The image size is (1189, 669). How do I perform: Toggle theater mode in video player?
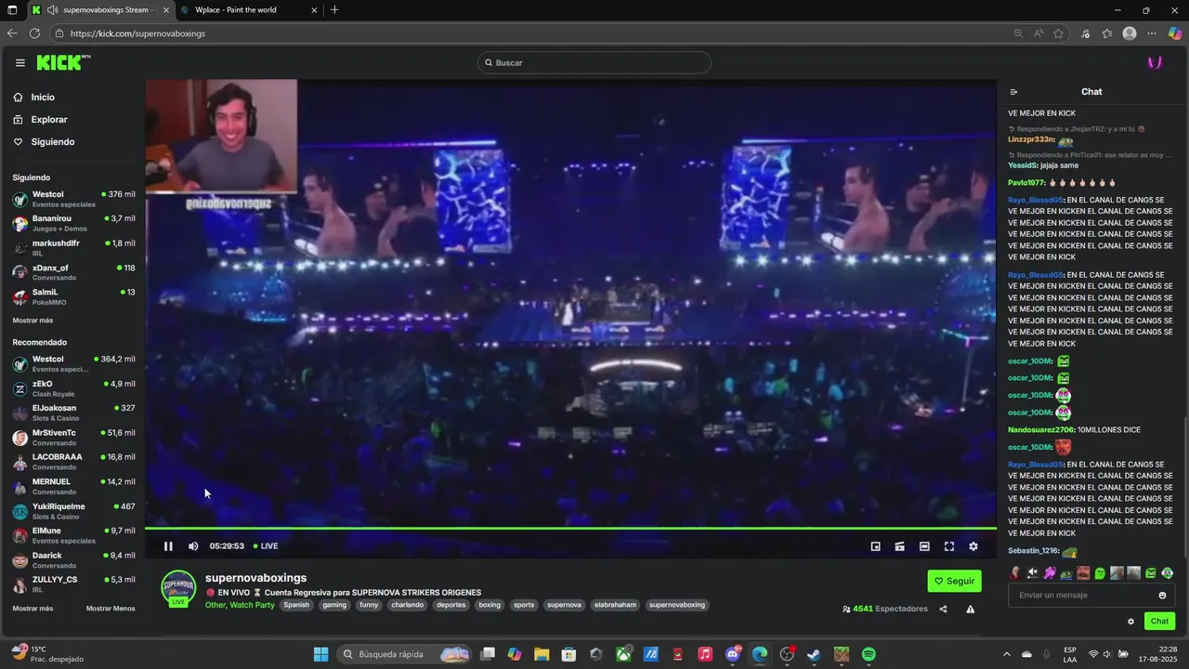click(x=924, y=546)
